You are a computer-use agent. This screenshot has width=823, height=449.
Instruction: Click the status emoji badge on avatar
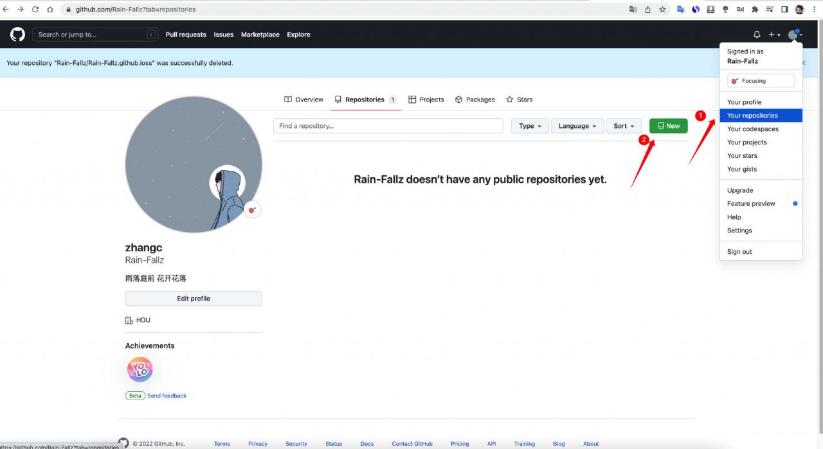coord(253,210)
